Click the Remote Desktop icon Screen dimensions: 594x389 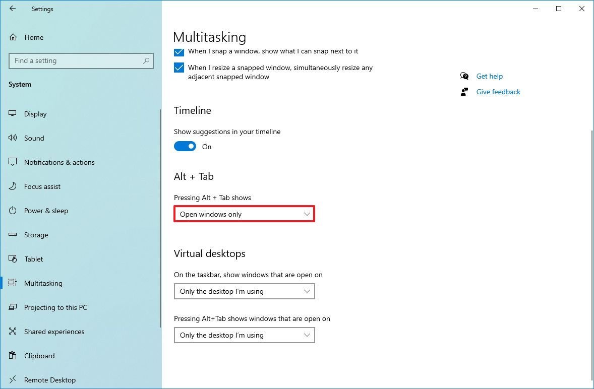tap(13, 379)
